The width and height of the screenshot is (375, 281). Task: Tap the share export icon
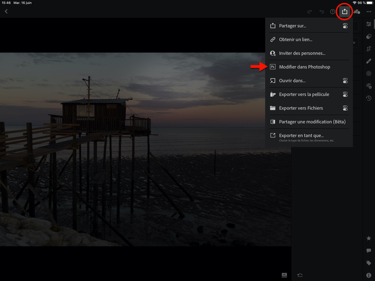(x=345, y=11)
